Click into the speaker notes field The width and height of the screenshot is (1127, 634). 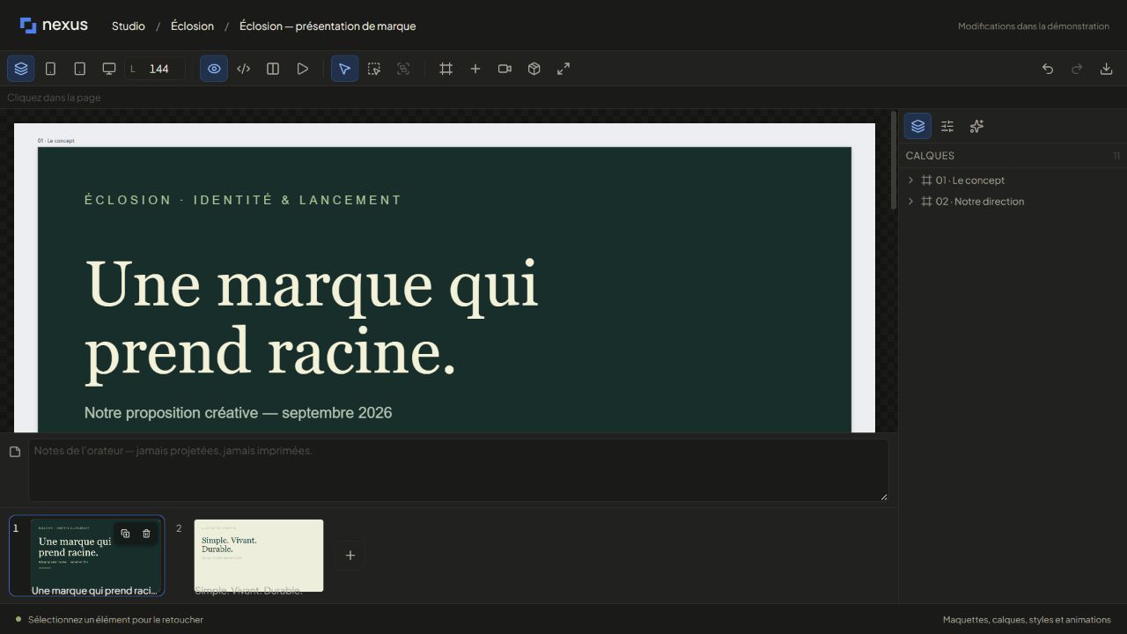click(459, 471)
